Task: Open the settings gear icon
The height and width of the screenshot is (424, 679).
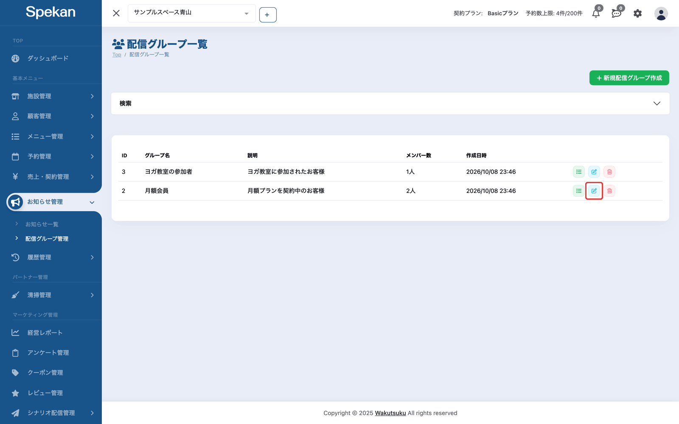Action: pos(637,14)
